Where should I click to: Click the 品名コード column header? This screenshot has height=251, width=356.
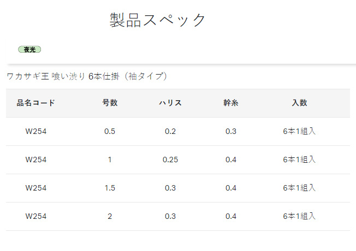pyautogui.click(x=35, y=103)
